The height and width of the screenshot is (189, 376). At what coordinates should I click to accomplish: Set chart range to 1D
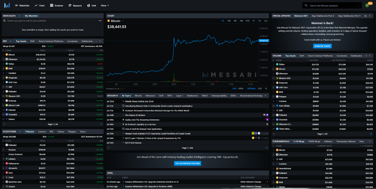(223, 21)
